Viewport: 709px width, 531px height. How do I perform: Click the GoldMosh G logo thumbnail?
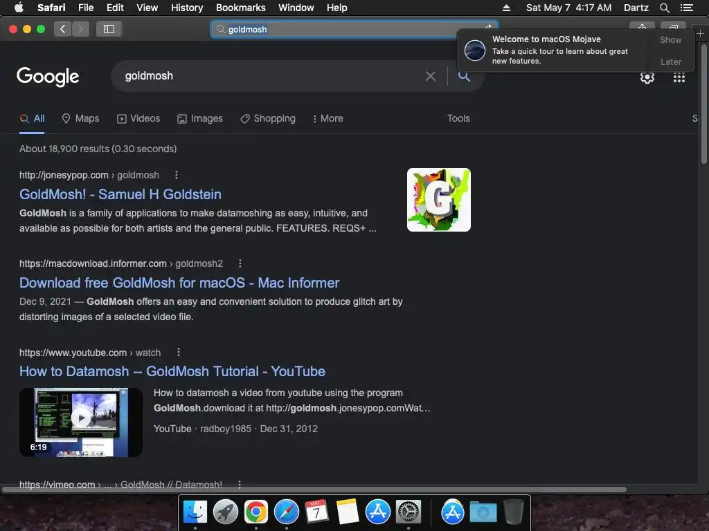click(x=438, y=200)
